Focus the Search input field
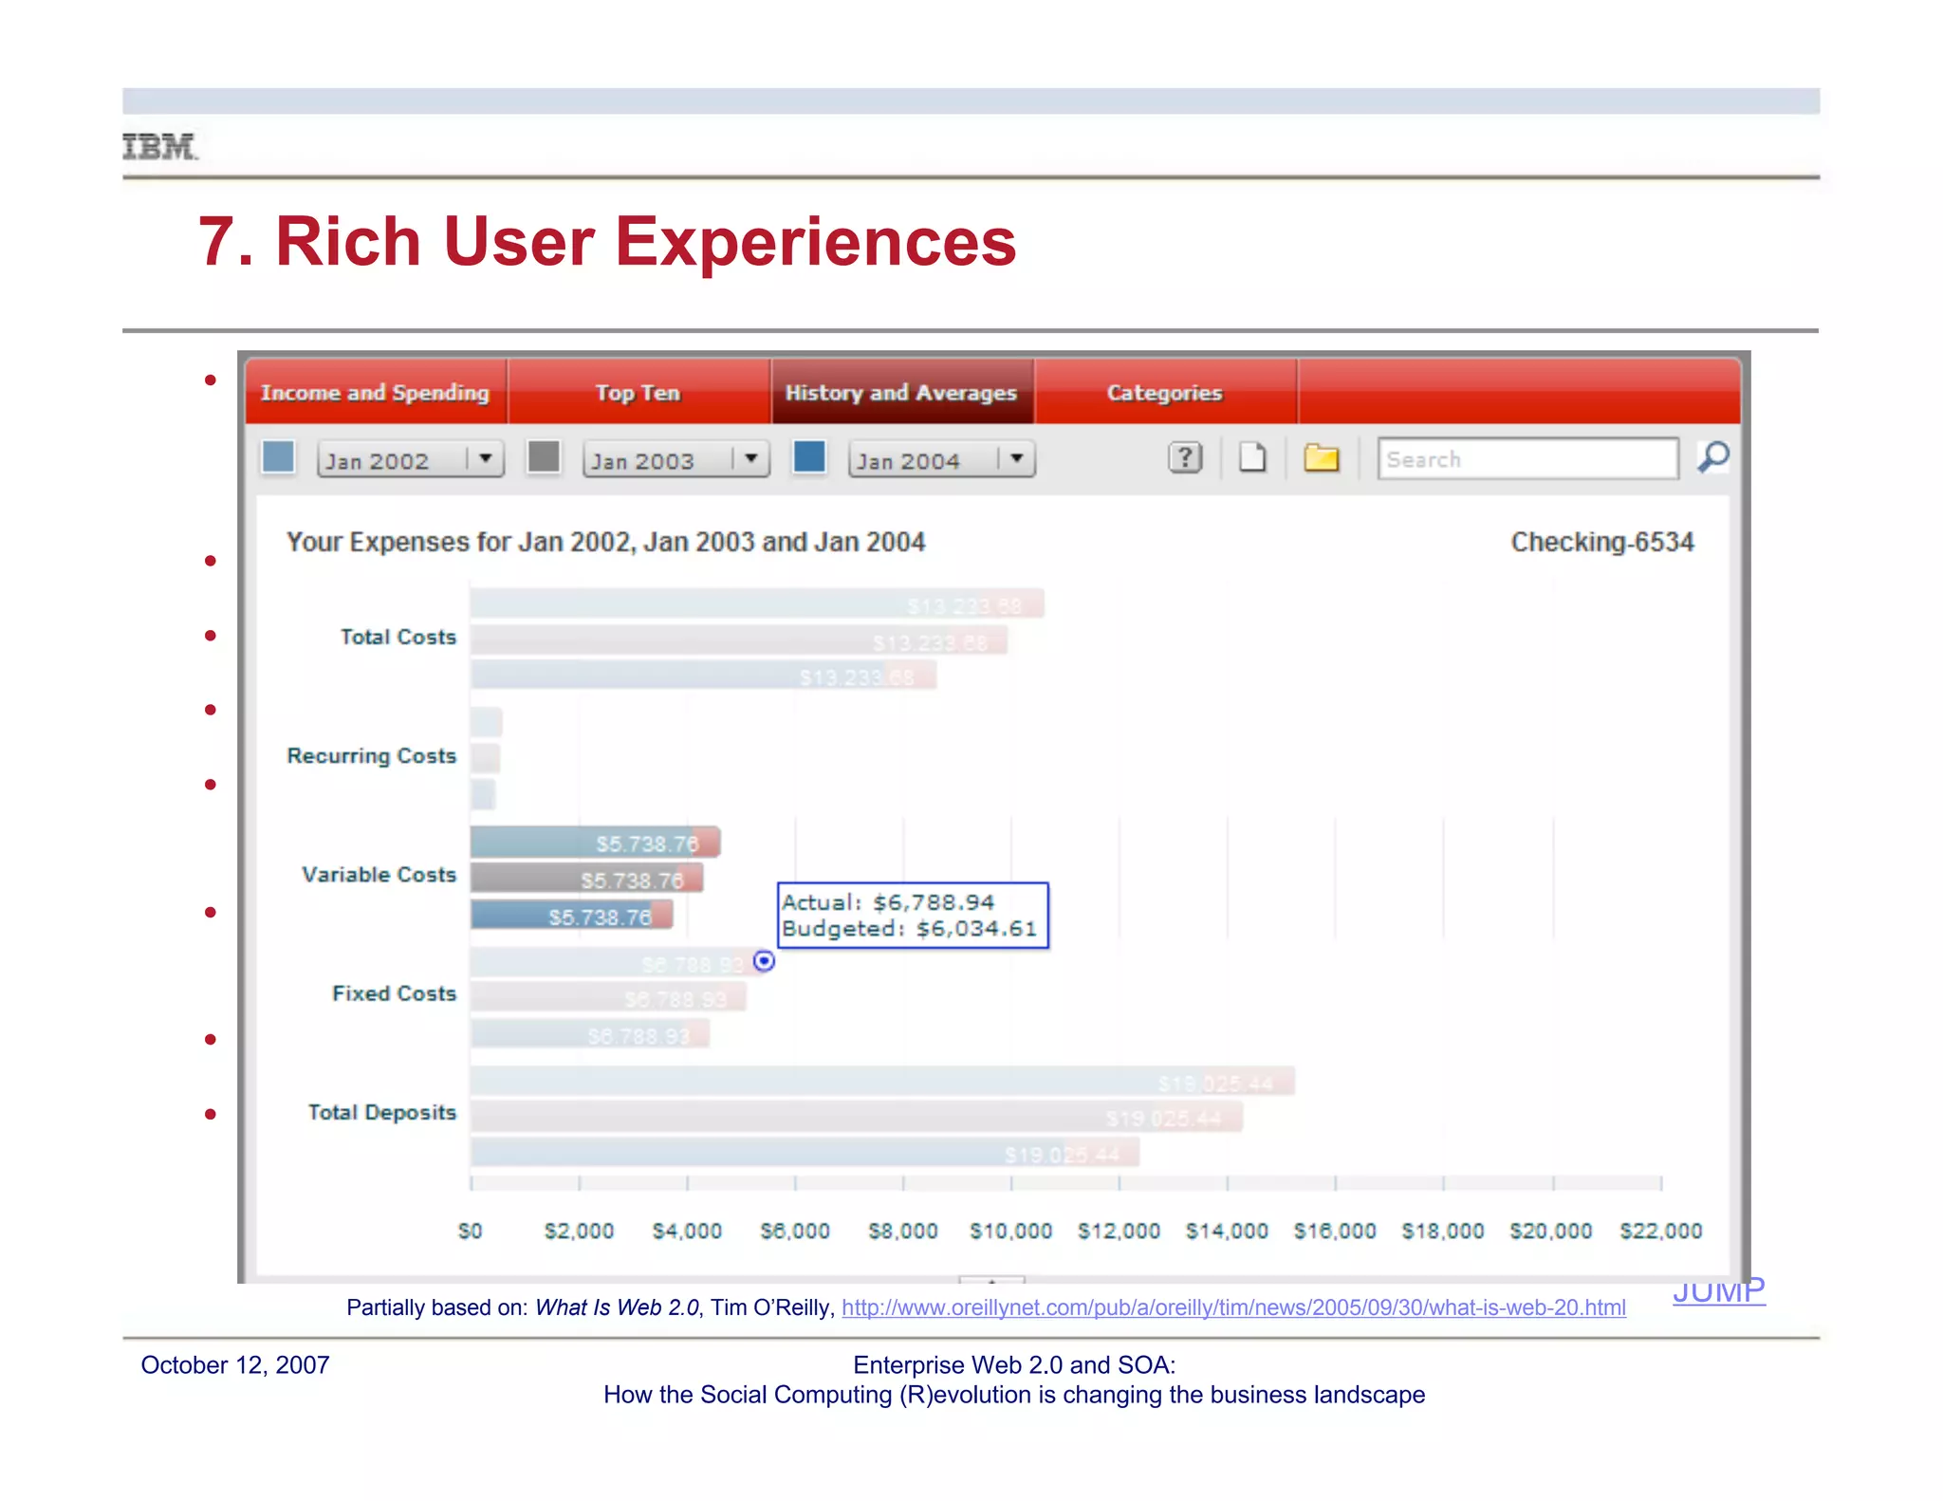Viewport: 1943px width, 1501px height. click(1527, 459)
